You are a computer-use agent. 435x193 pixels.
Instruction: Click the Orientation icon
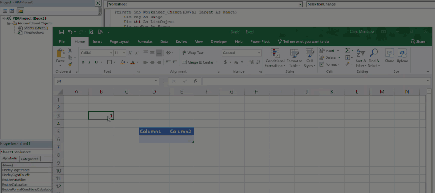tap(168, 53)
